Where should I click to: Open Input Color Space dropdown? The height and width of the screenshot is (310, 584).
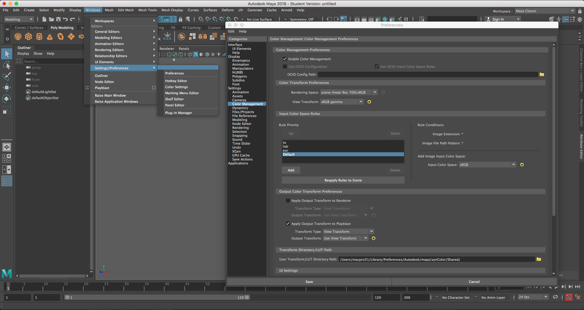488,165
